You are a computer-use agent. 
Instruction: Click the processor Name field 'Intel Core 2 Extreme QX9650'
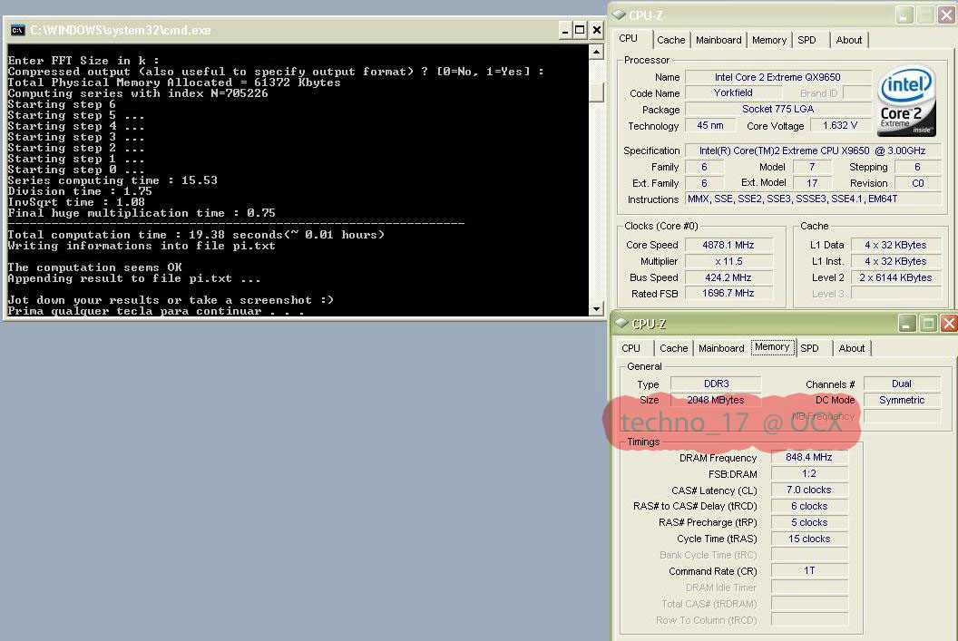click(777, 77)
